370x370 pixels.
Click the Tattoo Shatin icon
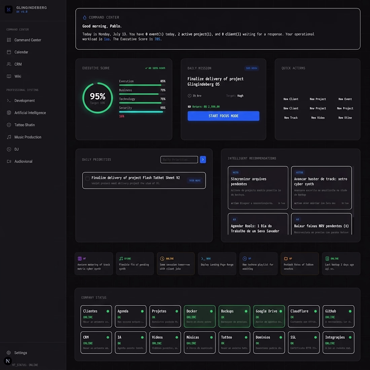pyautogui.click(x=9, y=125)
